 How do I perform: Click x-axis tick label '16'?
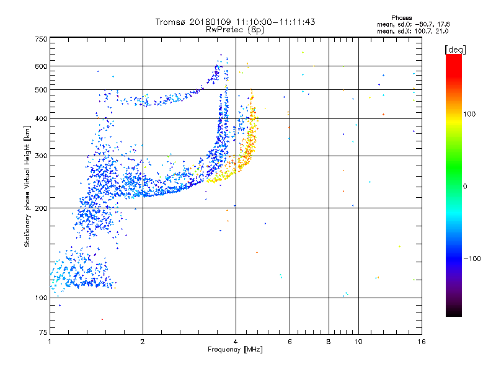pyautogui.click(x=422, y=342)
